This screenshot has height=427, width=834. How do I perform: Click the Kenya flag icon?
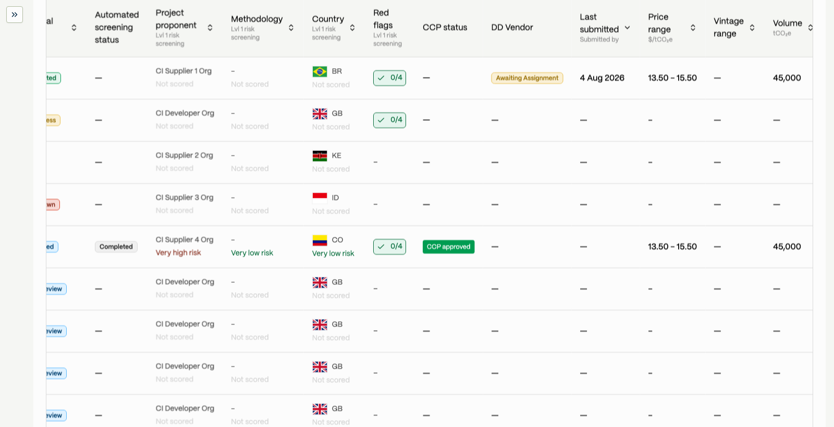click(320, 156)
